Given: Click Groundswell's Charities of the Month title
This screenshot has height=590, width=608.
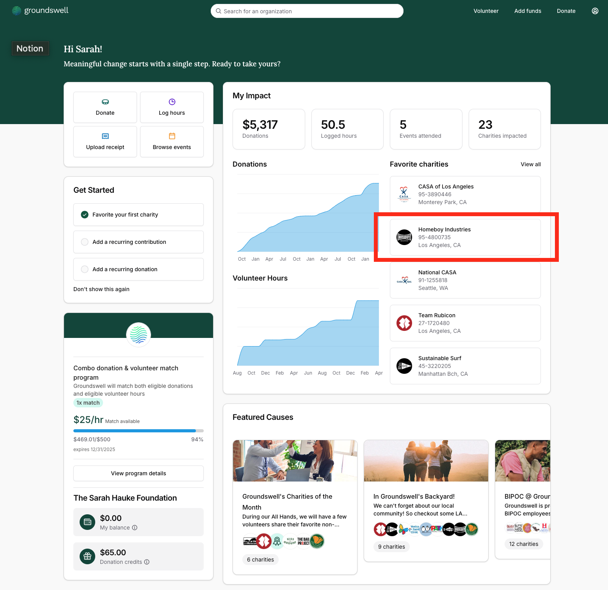Looking at the screenshot, I should click(287, 502).
